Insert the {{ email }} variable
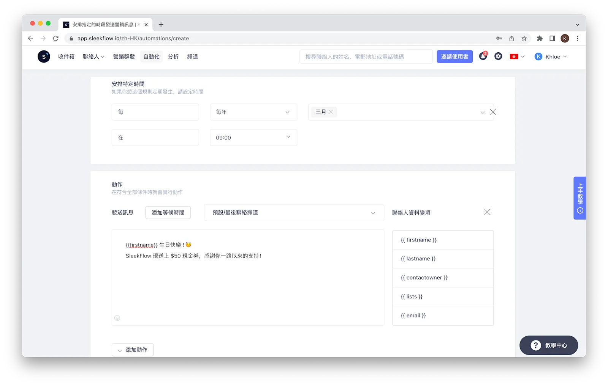Screen dimensions: 608x386 (x=443, y=316)
